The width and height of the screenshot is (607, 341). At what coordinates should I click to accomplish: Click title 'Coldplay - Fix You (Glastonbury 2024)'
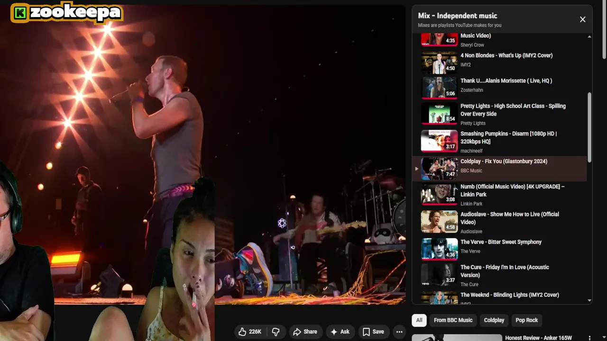click(x=504, y=161)
